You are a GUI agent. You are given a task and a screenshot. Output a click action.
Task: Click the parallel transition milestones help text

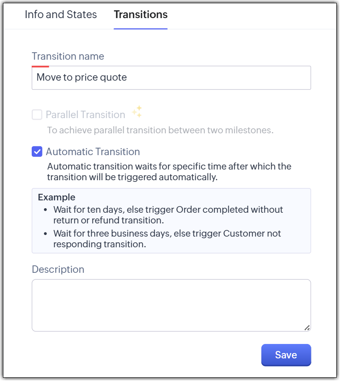pos(160,130)
